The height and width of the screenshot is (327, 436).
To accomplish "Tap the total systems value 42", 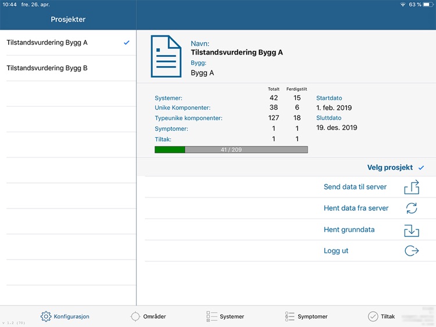I will [x=274, y=98].
